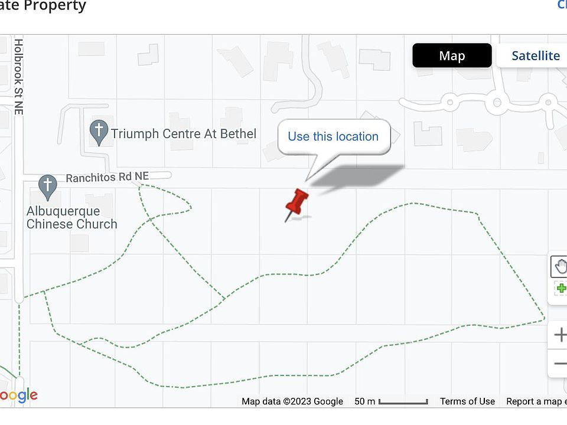Viewport: 567px width, 425px height.
Task: Switch to Satellite view
Action: tap(535, 55)
